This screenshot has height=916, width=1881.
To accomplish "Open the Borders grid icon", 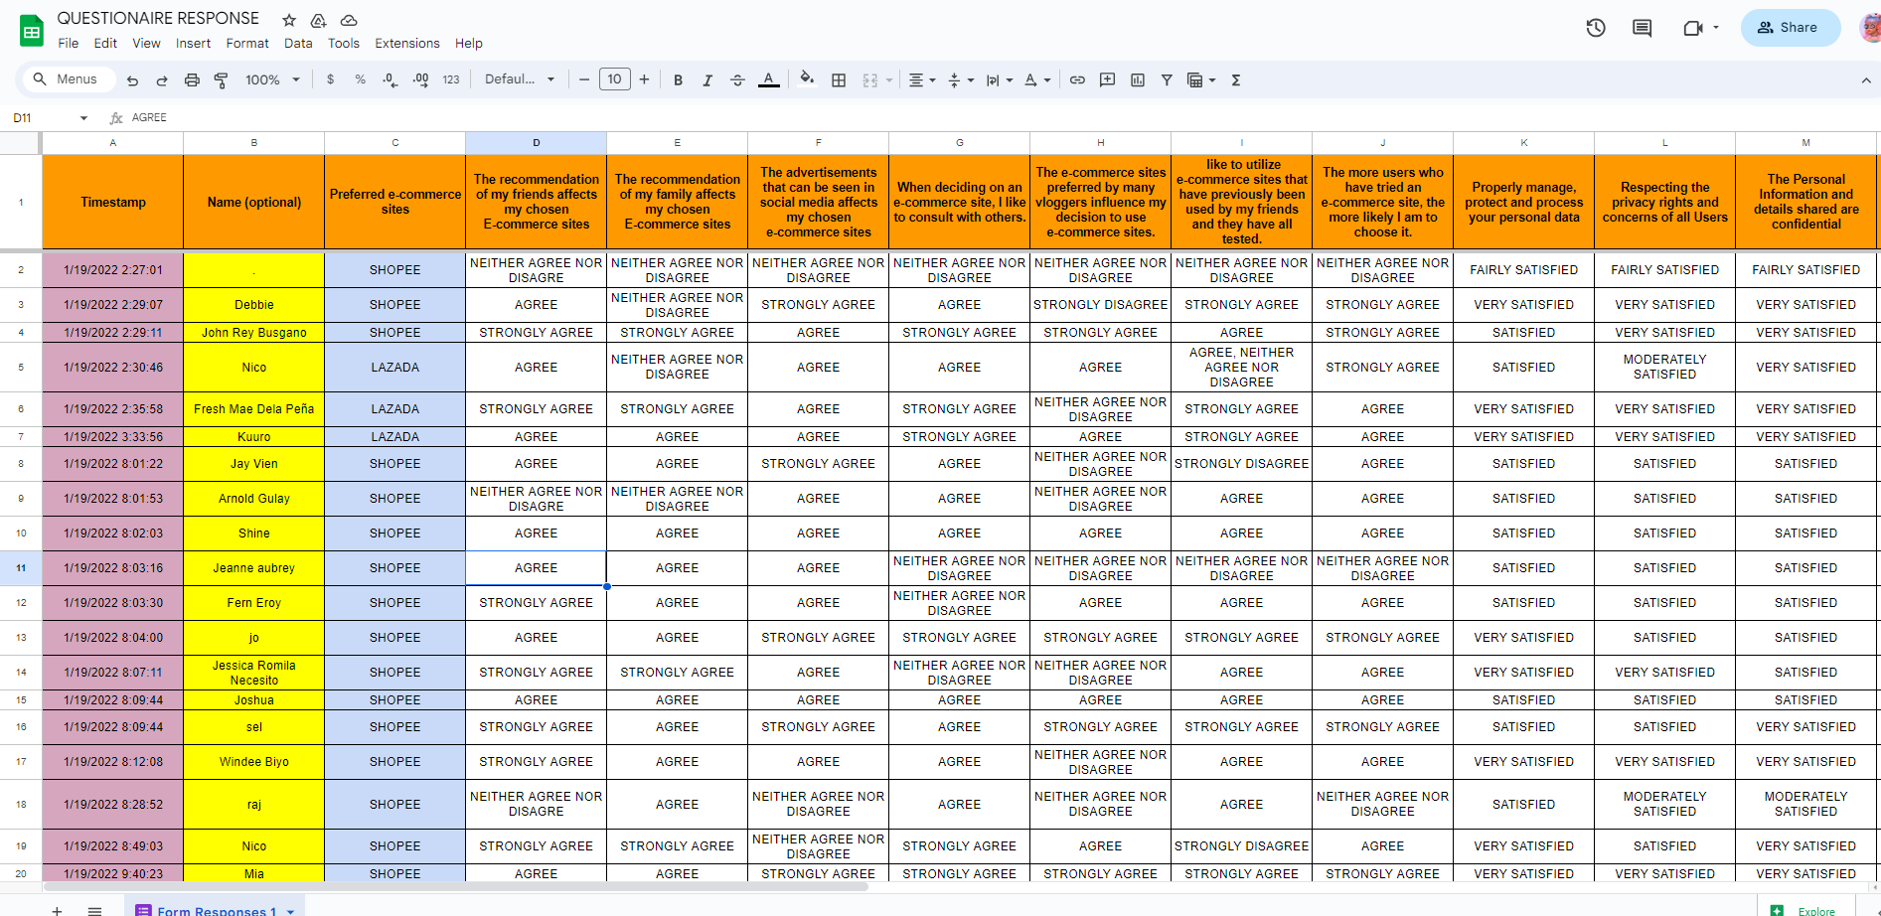I will (839, 80).
